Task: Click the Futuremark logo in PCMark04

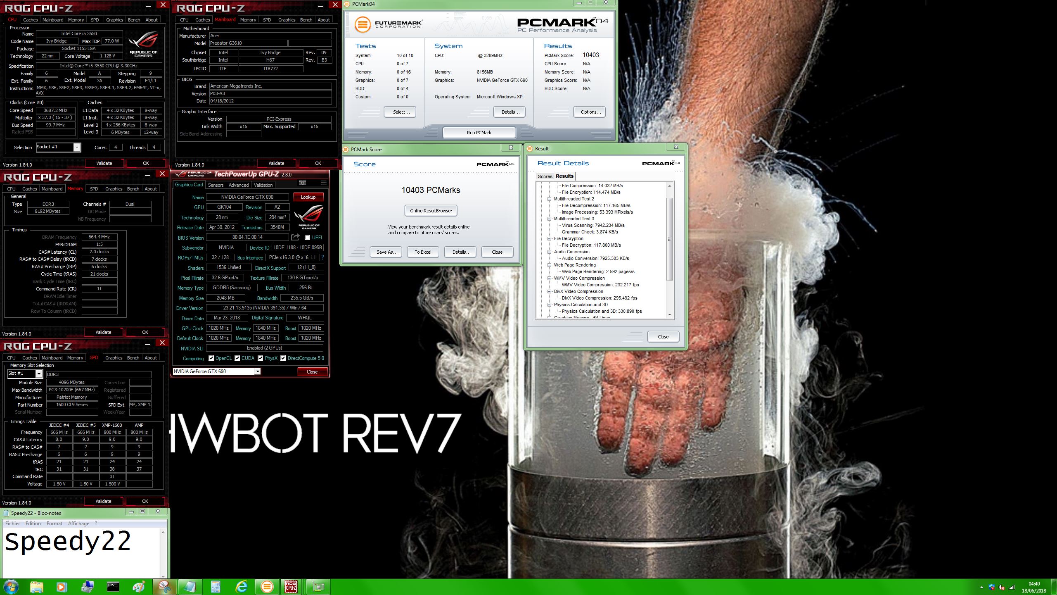Action: (x=388, y=24)
